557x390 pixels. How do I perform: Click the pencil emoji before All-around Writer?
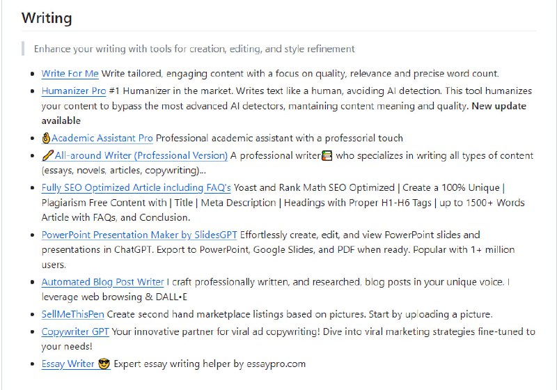pyautogui.click(x=46, y=155)
